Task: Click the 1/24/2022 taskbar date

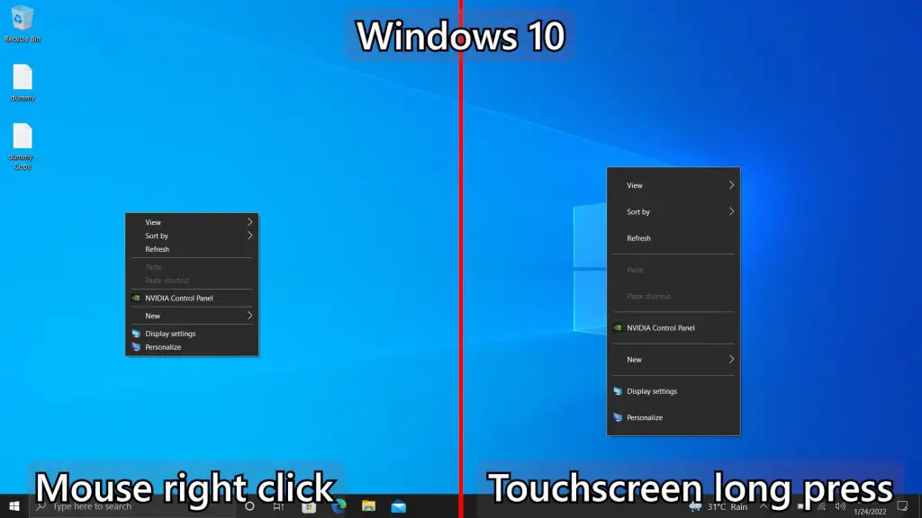Action: coord(870,512)
